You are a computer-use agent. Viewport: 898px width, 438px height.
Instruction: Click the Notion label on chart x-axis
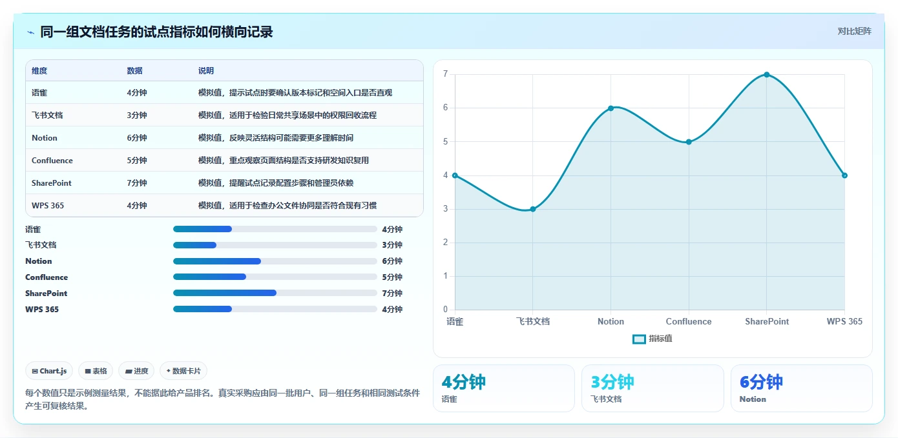click(x=611, y=321)
